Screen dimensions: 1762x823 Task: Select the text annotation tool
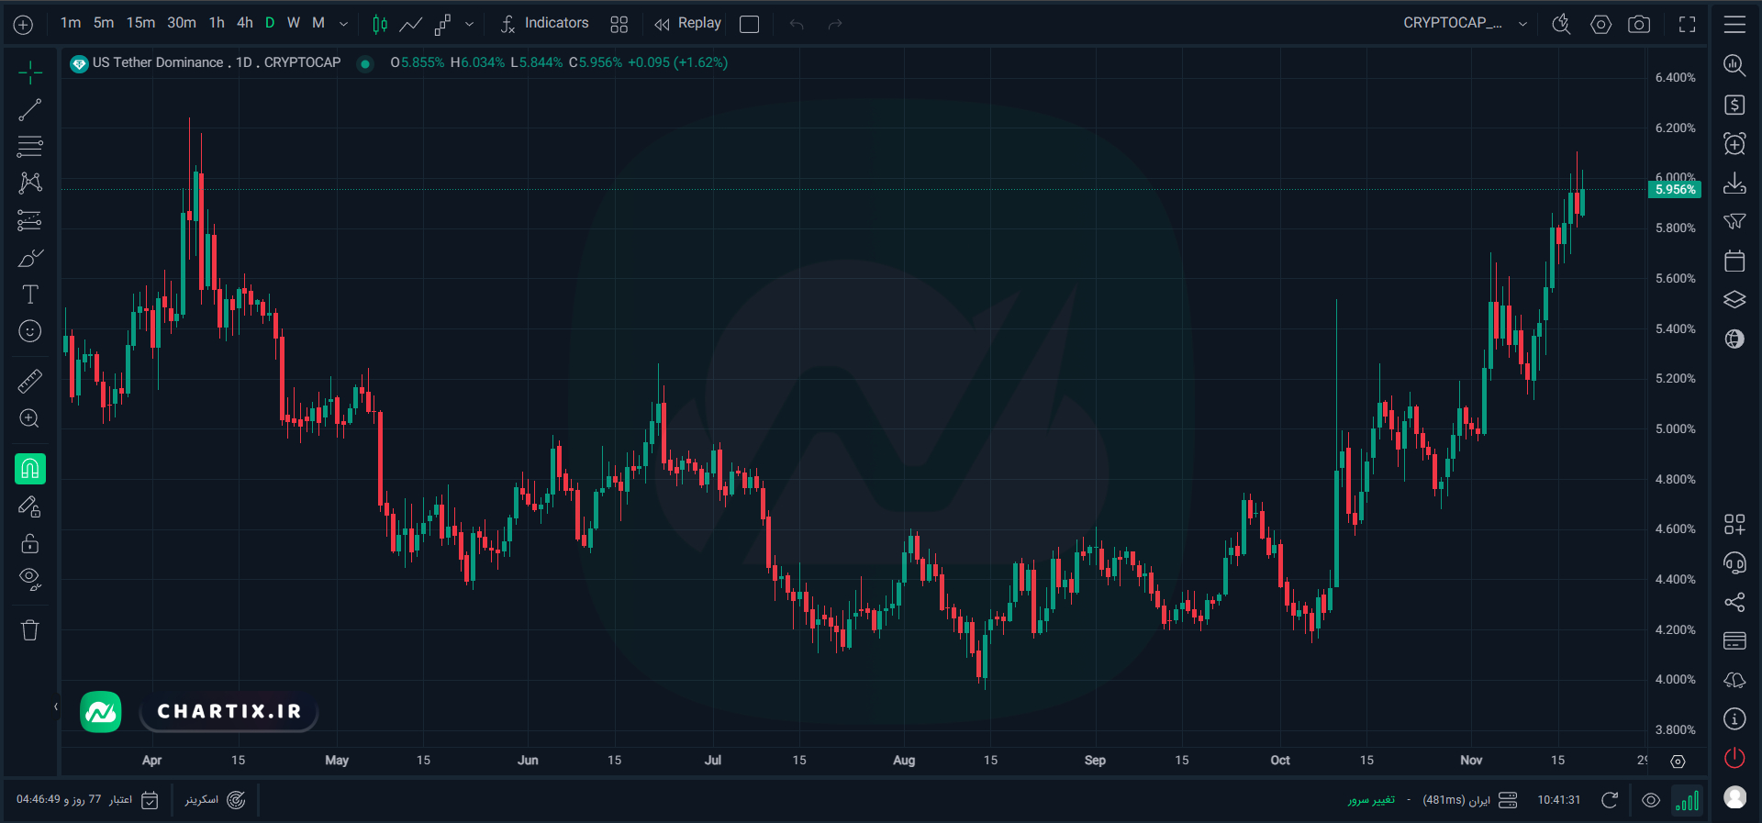[30, 295]
